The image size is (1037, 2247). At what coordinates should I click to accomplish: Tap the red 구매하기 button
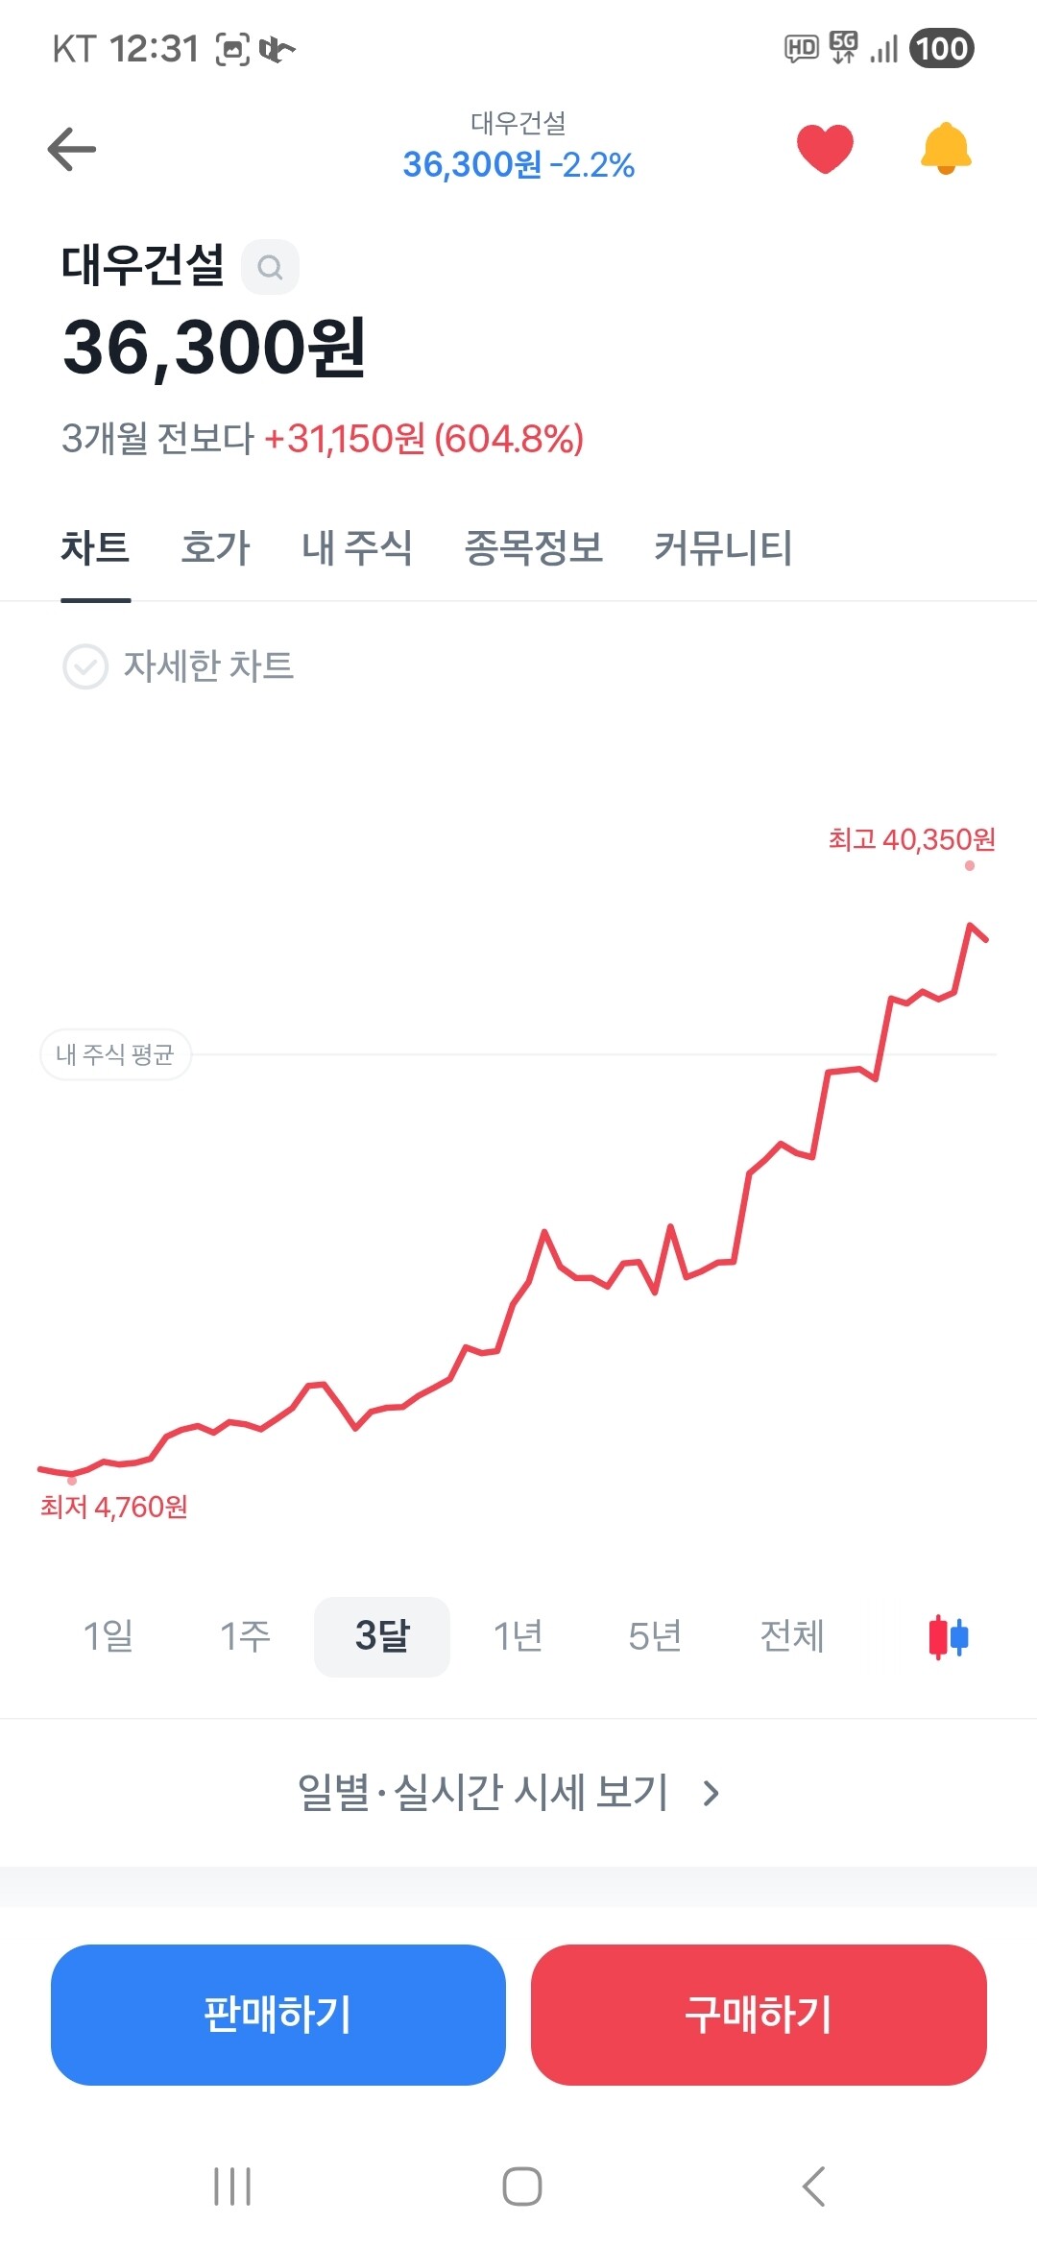759,2015
